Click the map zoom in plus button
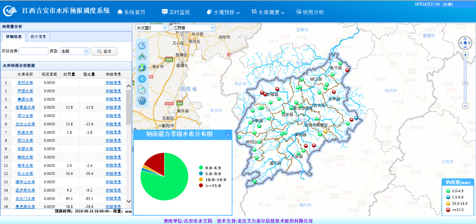This screenshot has width=476, height=224. [465, 55]
